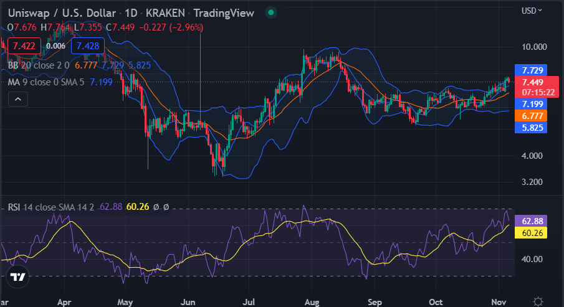The width and height of the screenshot is (564, 307).
Task: Click the Jul label on time axis
Action: pos(249,302)
